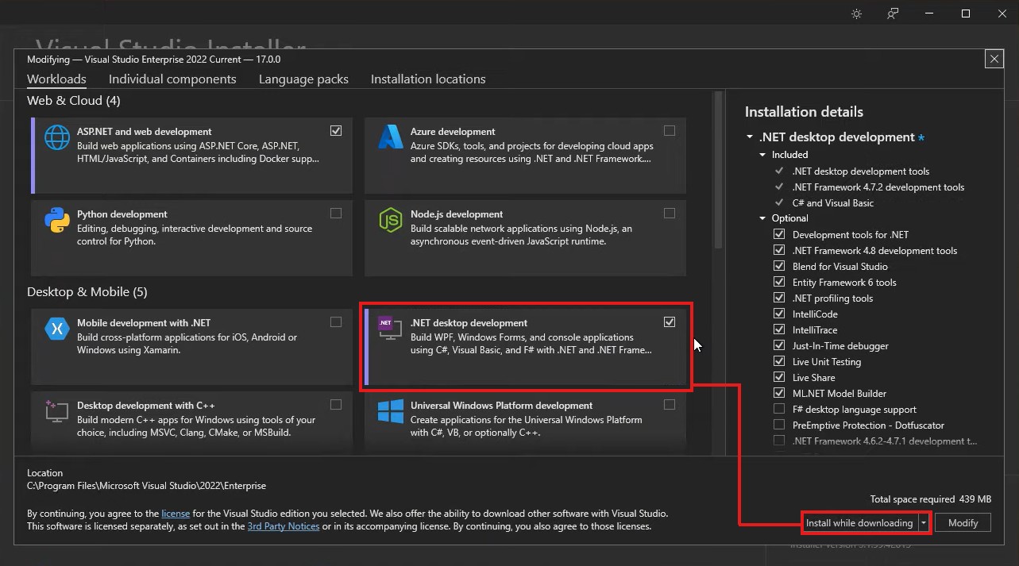Switch to the Workloads tab
This screenshot has height=566, width=1019.
coord(56,79)
